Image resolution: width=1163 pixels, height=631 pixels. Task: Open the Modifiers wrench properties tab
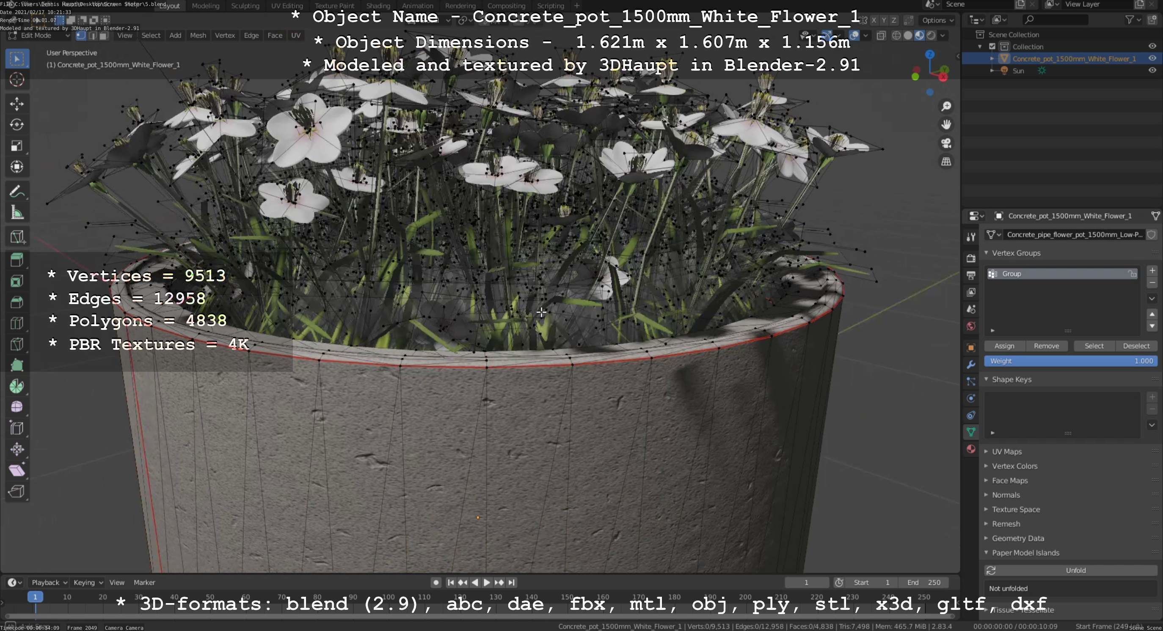pyautogui.click(x=971, y=365)
